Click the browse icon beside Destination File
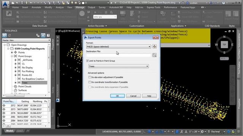The height and width of the screenshot is (136, 243). click(x=155, y=55)
